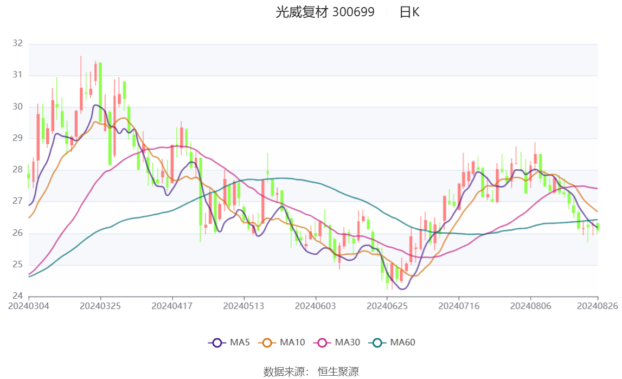Click the x-axis date 20240603
Image resolution: width=622 pixels, height=379 pixels.
tap(316, 306)
